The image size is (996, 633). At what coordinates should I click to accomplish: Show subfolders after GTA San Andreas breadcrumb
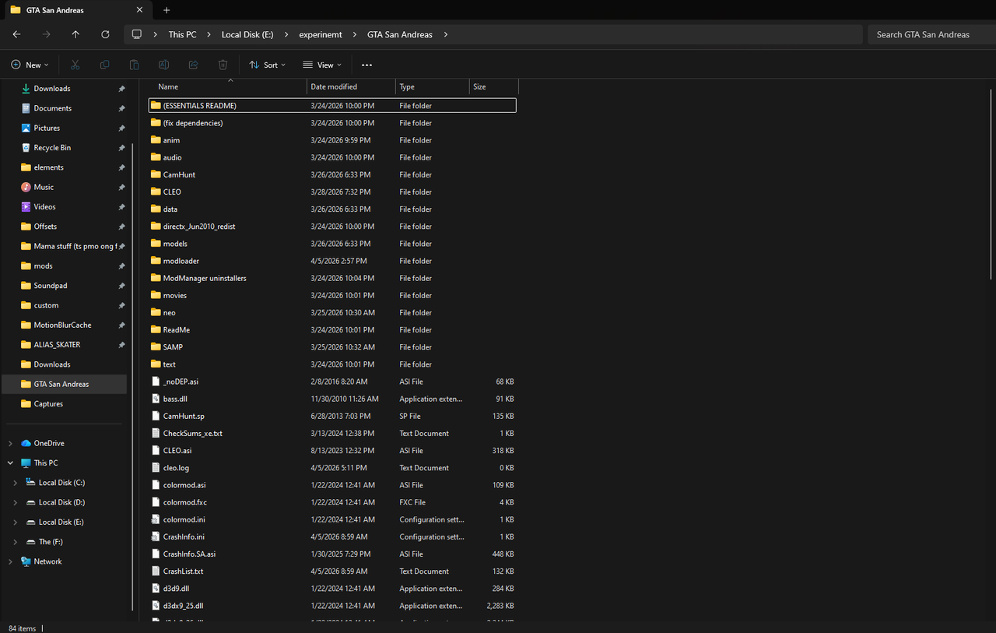pyautogui.click(x=447, y=34)
